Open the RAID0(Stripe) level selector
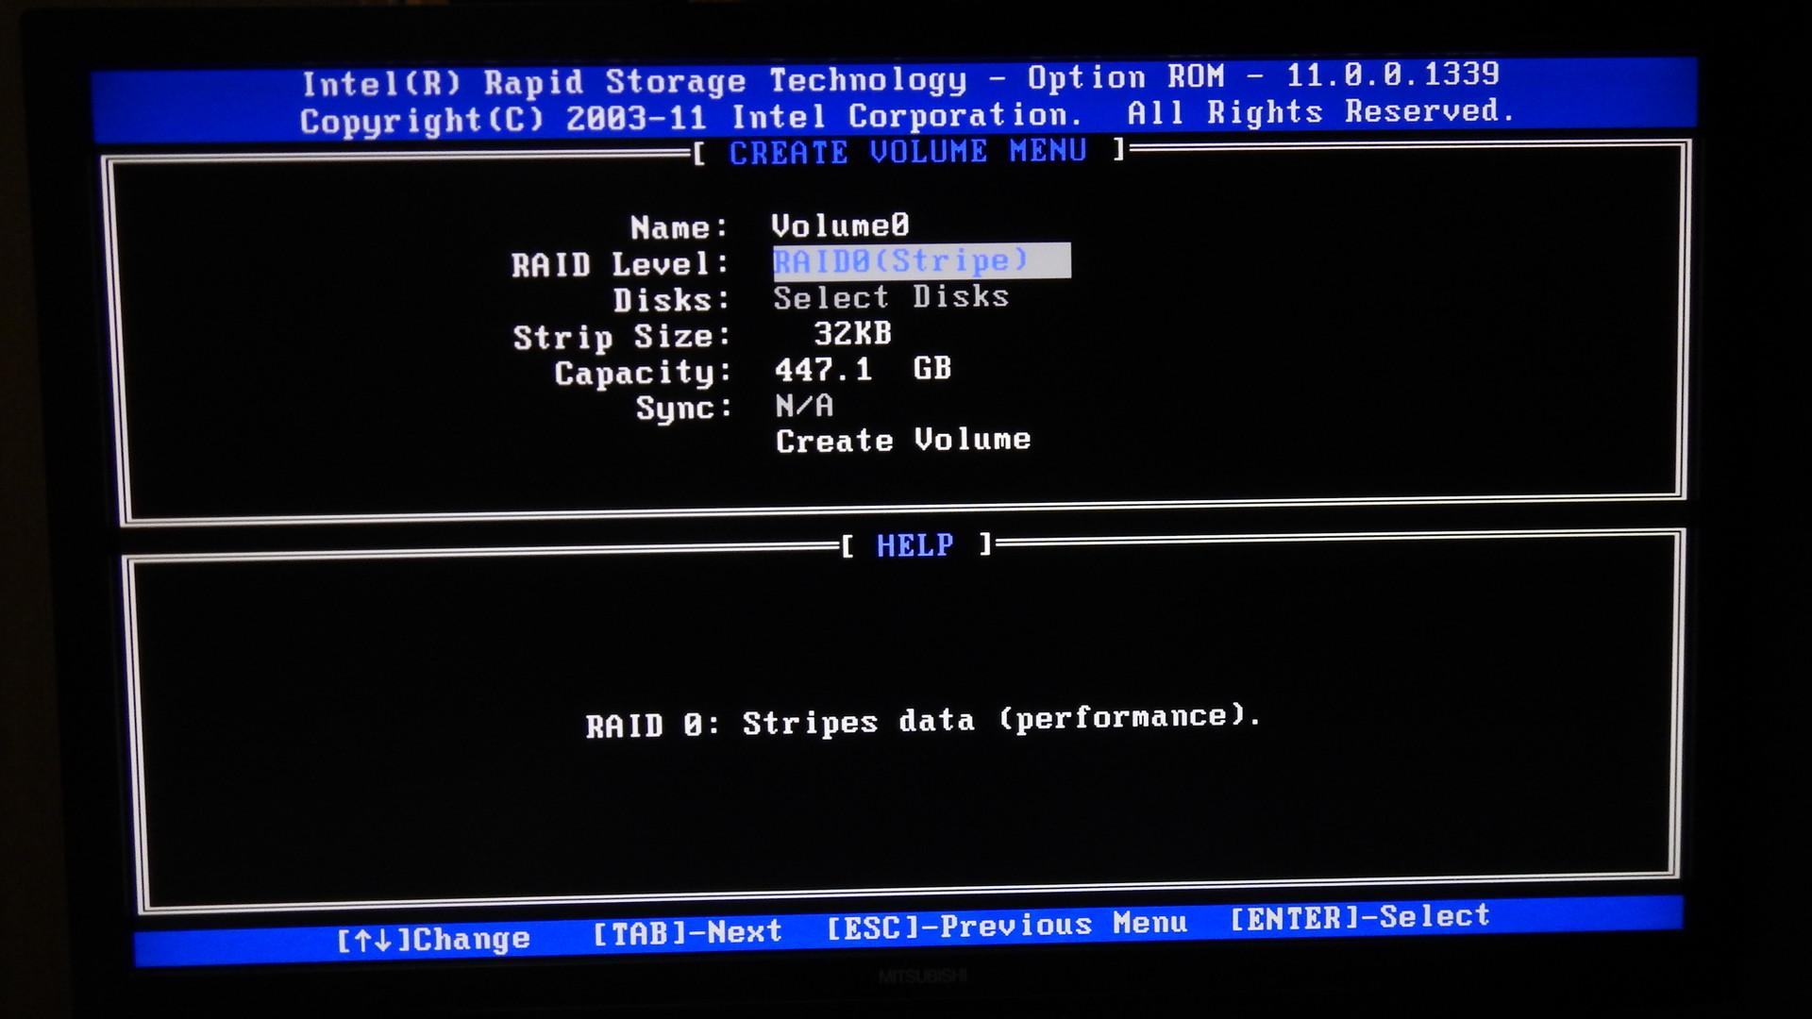Image resolution: width=1812 pixels, height=1019 pixels. click(x=921, y=260)
